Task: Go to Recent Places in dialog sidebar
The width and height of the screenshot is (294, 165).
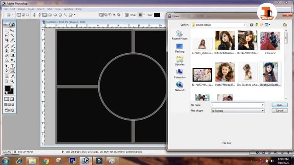Action: 180,35
